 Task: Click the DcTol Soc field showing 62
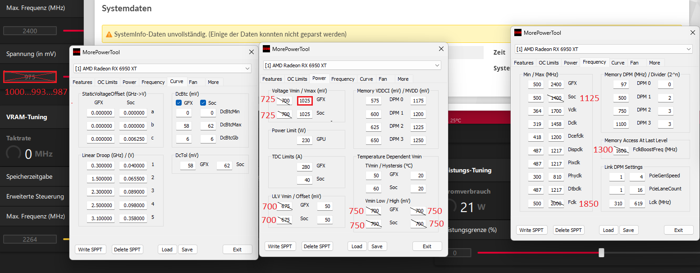click(224, 166)
